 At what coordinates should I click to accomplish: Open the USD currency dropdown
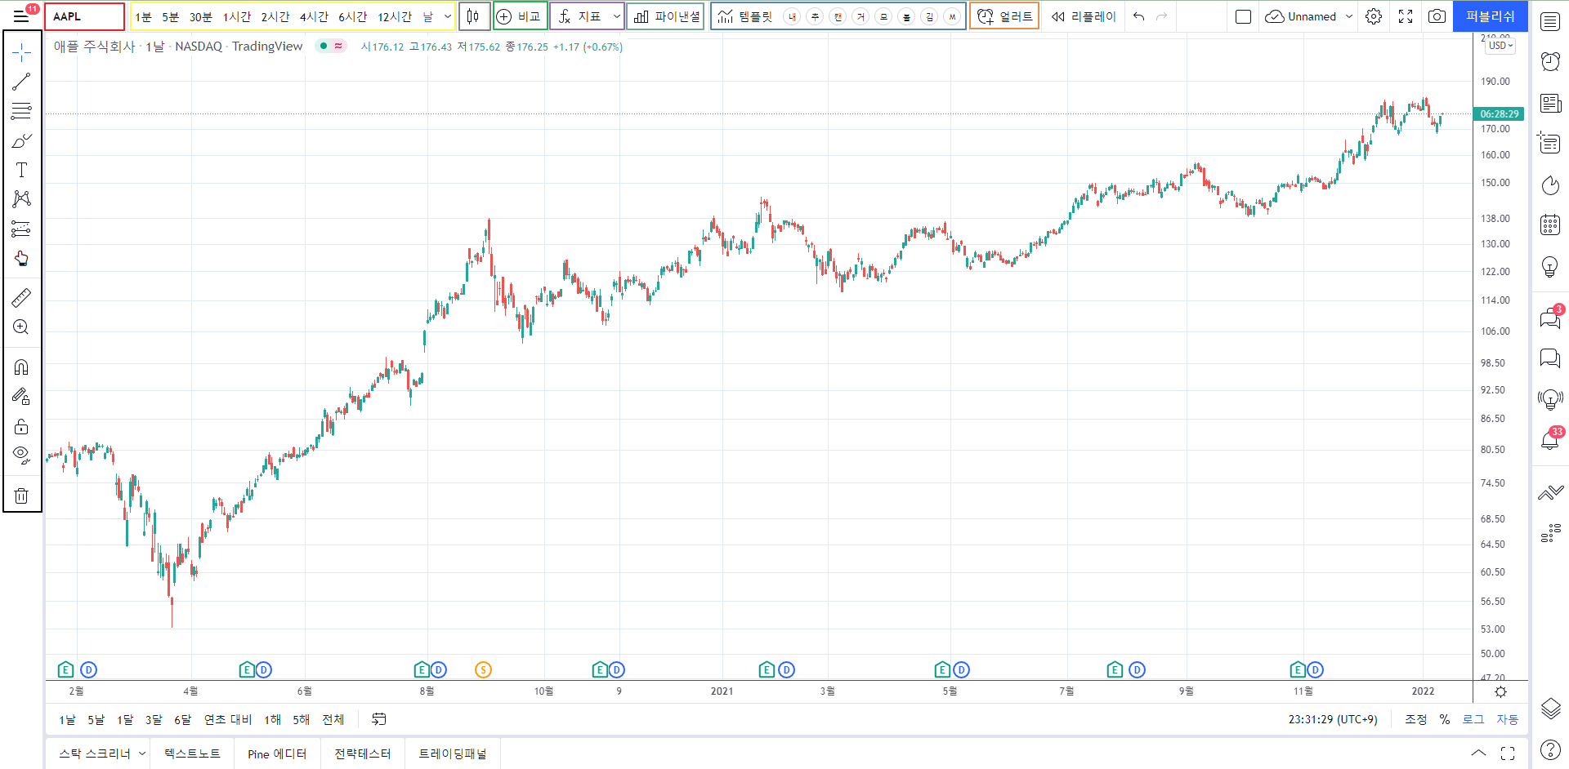pyautogui.click(x=1500, y=46)
